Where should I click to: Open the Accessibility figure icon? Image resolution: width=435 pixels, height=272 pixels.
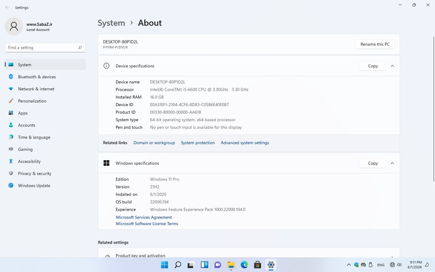11,161
